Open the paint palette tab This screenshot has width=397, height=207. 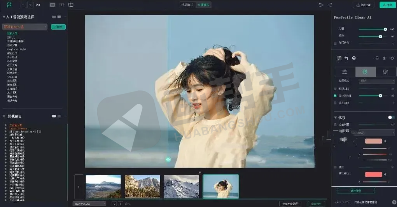(x=385, y=72)
